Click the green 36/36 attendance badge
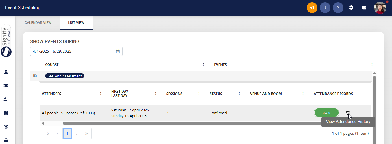 326,113
